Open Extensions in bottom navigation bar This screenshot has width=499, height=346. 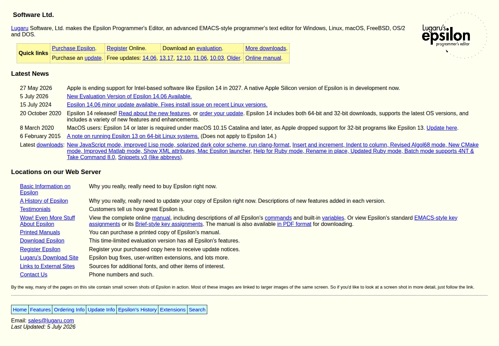click(173, 310)
